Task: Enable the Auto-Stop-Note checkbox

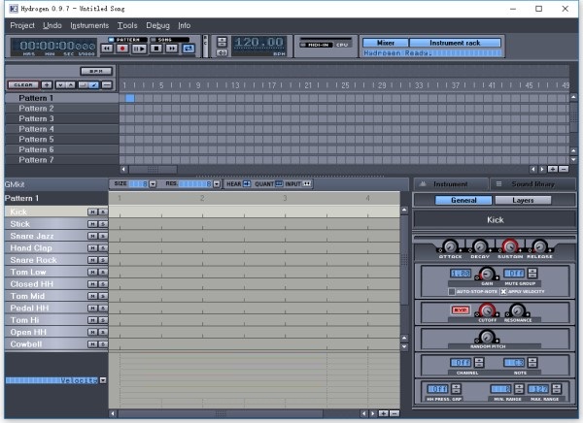Action: click(x=452, y=291)
